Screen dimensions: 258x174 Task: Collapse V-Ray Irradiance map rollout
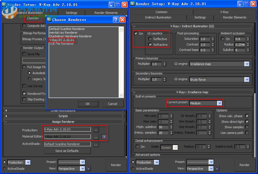point(192,92)
